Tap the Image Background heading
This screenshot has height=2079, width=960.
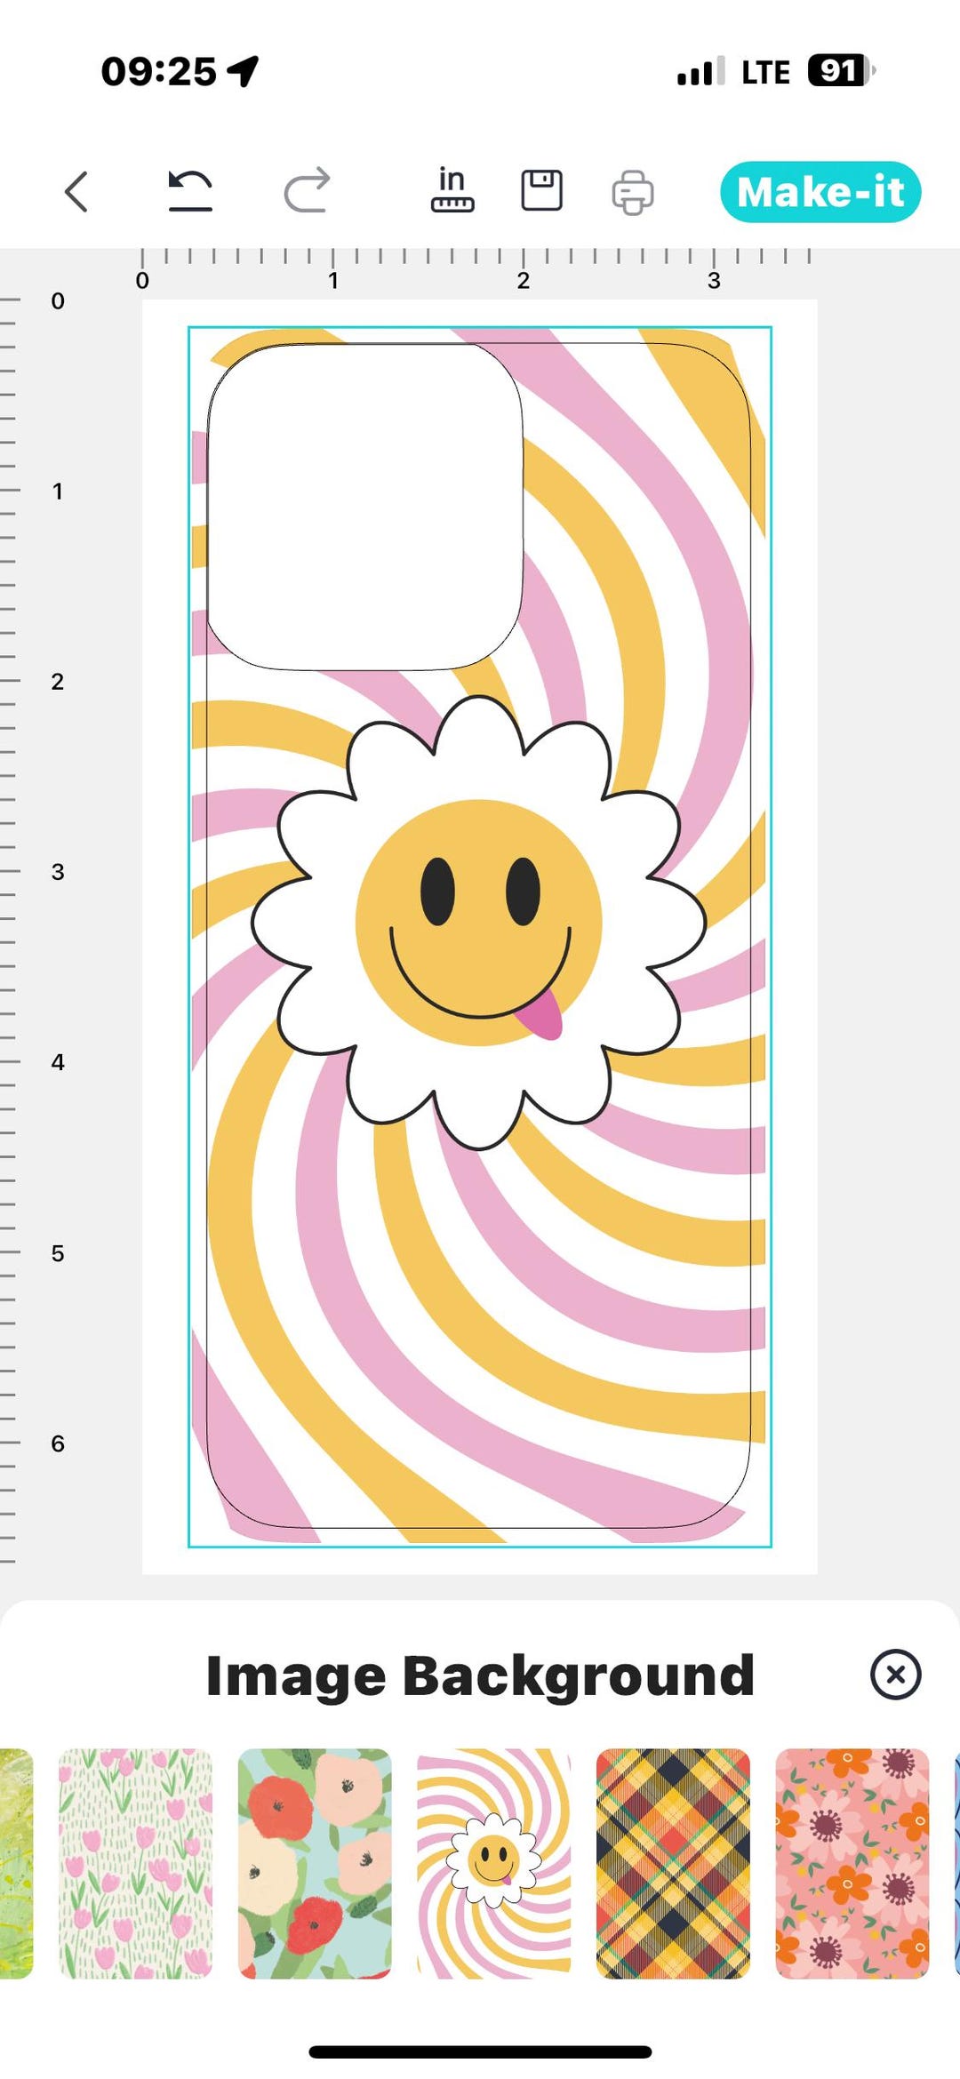[x=480, y=1676]
